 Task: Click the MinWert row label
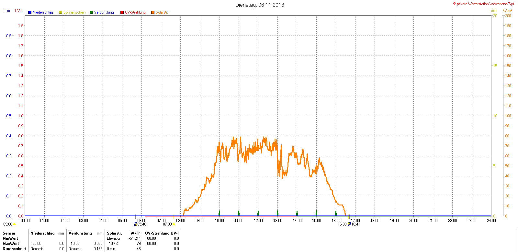(x=10, y=238)
